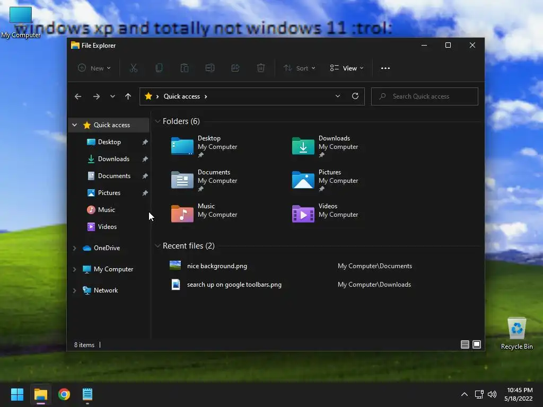Open the clock showing 10:45 PM

click(x=519, y=394)
